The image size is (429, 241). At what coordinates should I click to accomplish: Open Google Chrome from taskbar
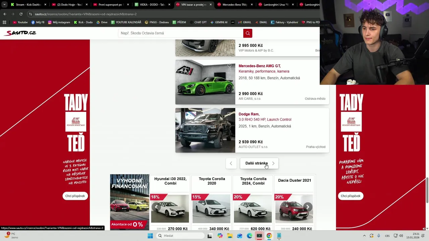(269, 236)
